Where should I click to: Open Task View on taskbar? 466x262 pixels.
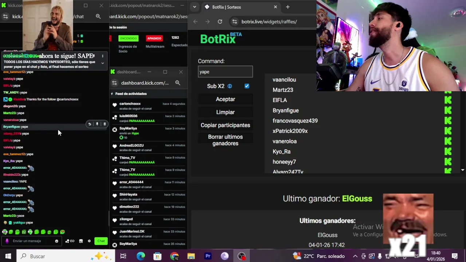(123, 256)
